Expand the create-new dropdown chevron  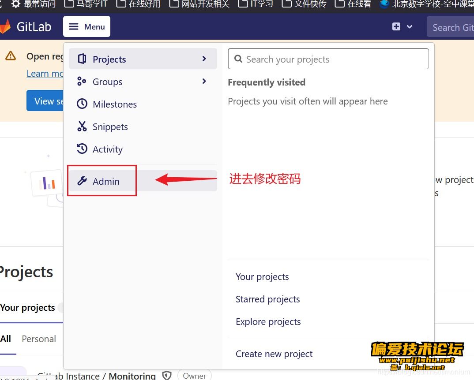(x=409, y=26)
